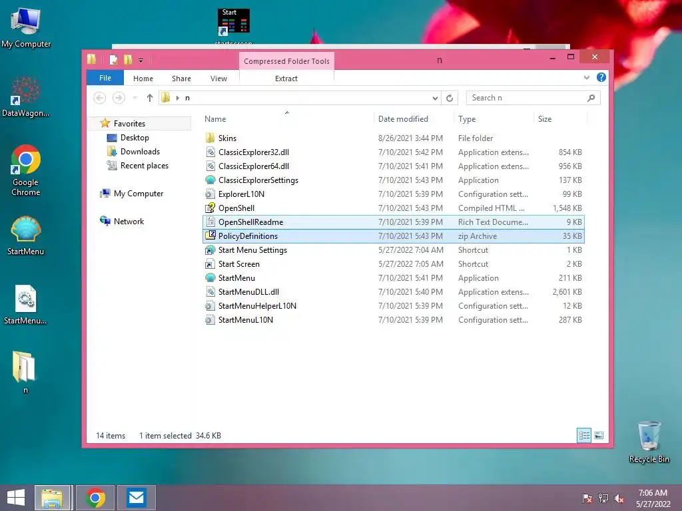Click the Action Center flag tray icon
The height and width of the screenshot is (511, 682).
pos(587,498)
